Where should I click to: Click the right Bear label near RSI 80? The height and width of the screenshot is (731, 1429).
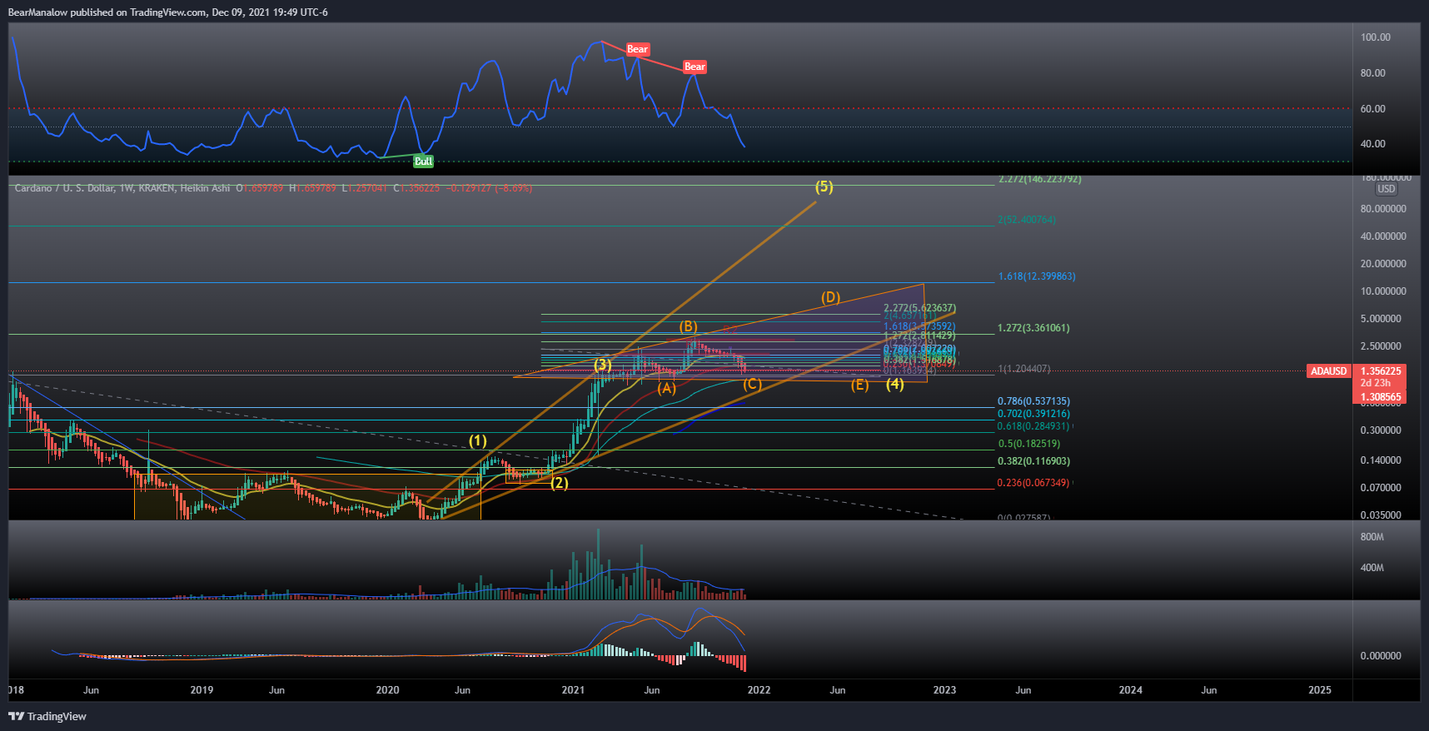(x=695, y=67)
